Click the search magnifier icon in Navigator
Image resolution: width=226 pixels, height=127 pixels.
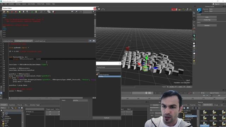pyautogui.click(x=1, y=110)
